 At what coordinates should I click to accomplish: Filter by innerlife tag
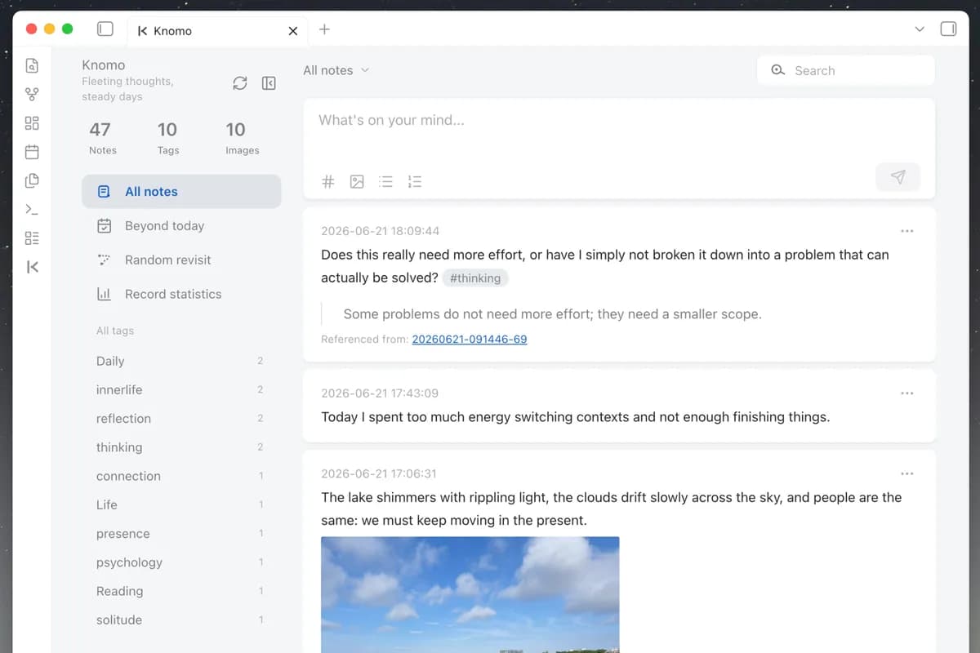[x=180, y=390]
